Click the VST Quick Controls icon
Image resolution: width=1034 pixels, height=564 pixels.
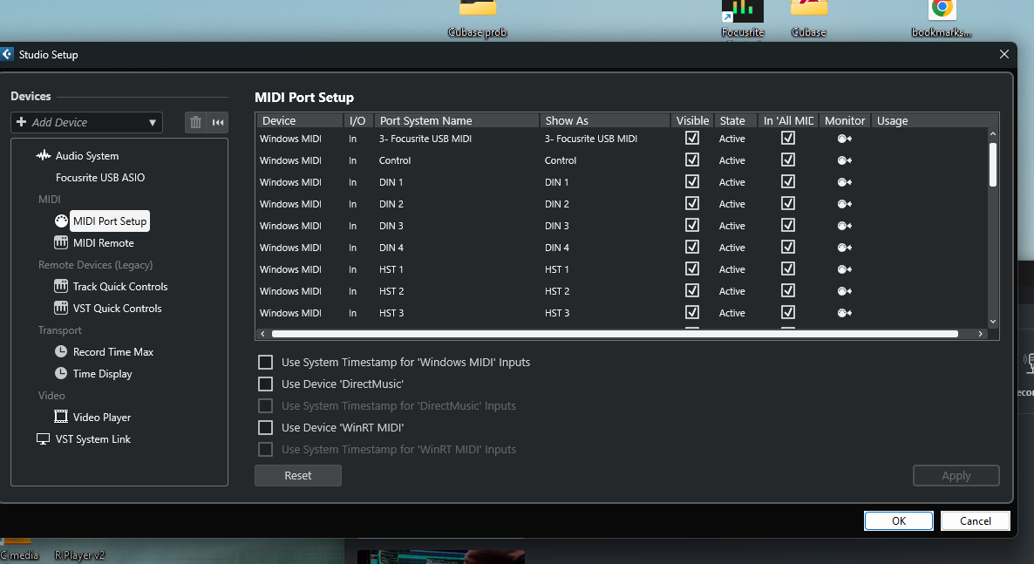(x=61, y=308)
